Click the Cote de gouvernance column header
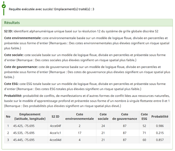The image size is (175, 151). coord(125,116)
